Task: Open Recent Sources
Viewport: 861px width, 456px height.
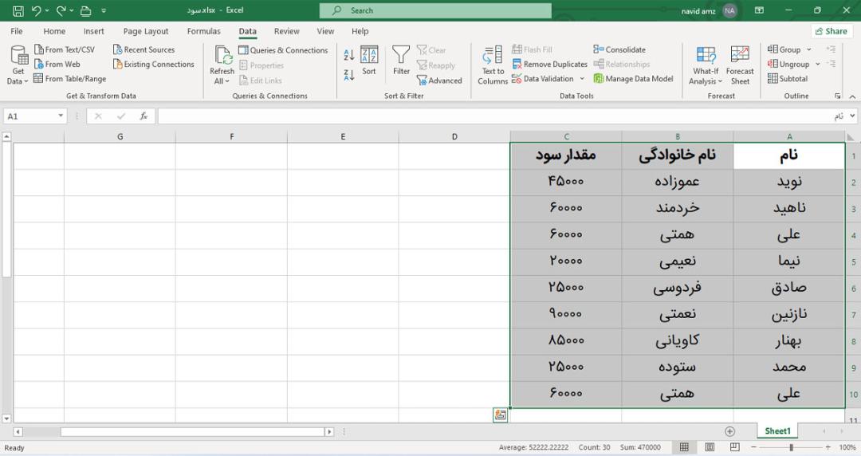Action: pyautogui.click(x=143, y=49)
